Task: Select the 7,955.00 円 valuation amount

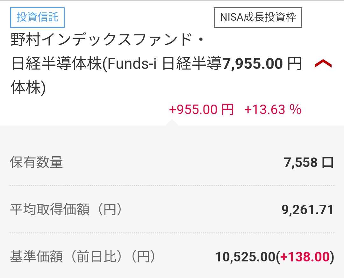Action: (x=252, y=64)
